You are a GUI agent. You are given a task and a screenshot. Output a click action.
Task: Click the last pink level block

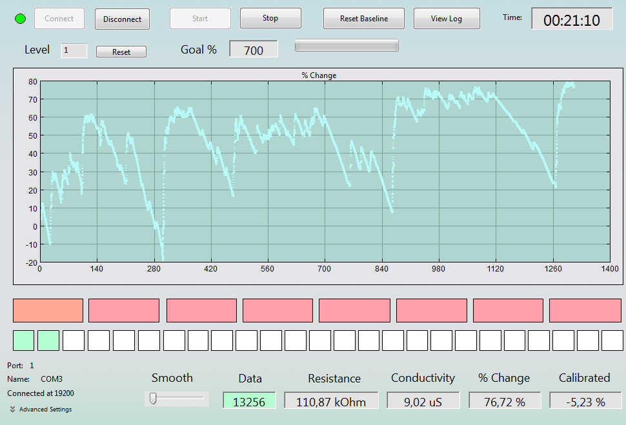point(585,310)
